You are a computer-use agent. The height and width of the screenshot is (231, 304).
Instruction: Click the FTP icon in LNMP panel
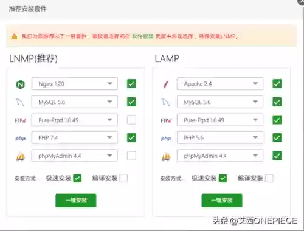(20, 120)
